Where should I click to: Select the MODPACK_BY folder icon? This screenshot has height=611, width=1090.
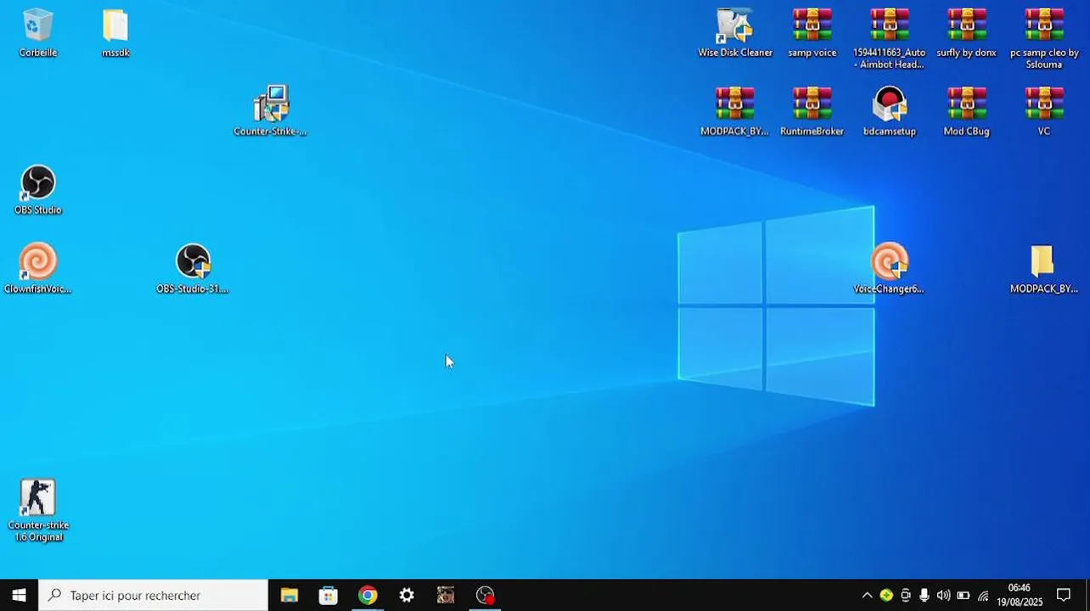(x=1043, y=268)
